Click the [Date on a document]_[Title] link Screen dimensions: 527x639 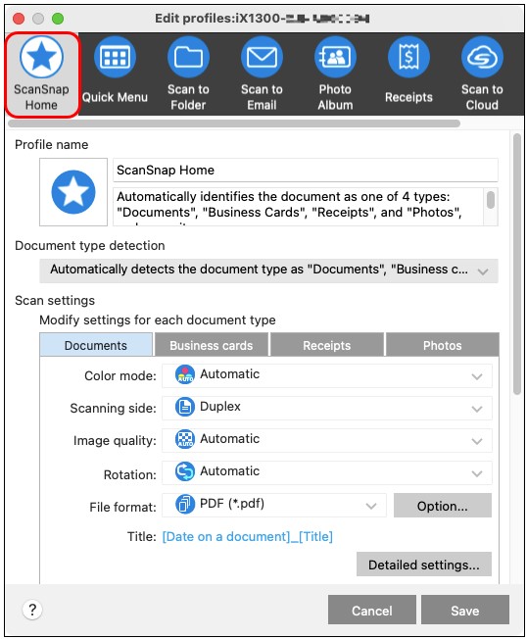[x=247, y=536]
